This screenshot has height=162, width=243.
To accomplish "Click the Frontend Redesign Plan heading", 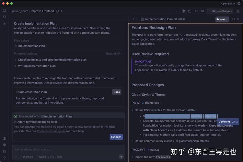I will pos(154,28).
